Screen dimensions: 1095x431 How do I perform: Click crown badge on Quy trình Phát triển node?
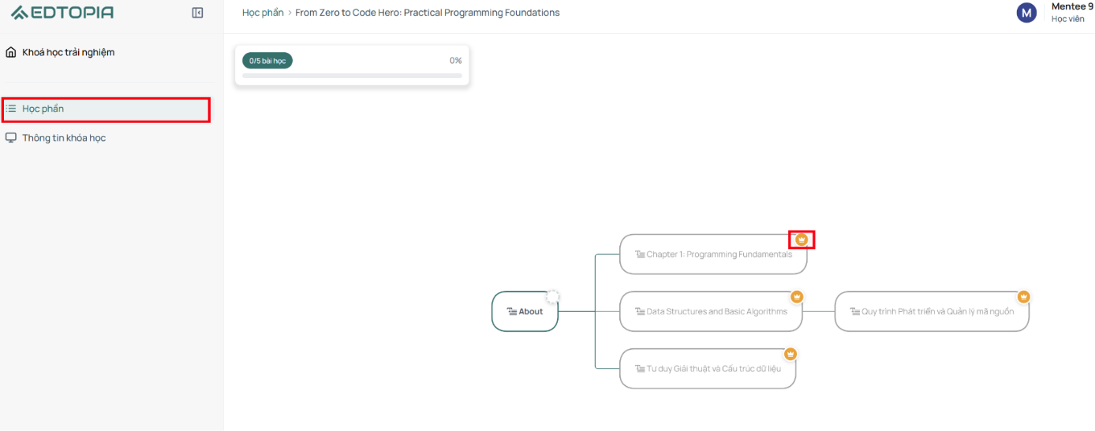(1023, 296)
